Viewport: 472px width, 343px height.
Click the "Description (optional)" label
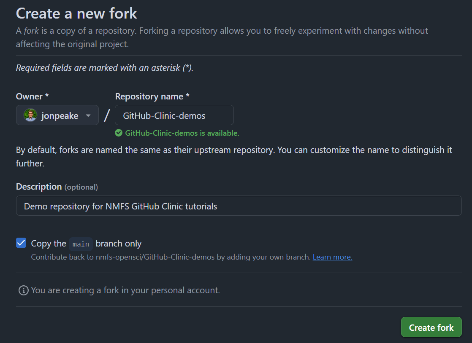coord(57,186)
